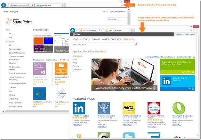Click the OmniPage File Converter icon
The width and height of the screenshot is (201, 140).
179,108
